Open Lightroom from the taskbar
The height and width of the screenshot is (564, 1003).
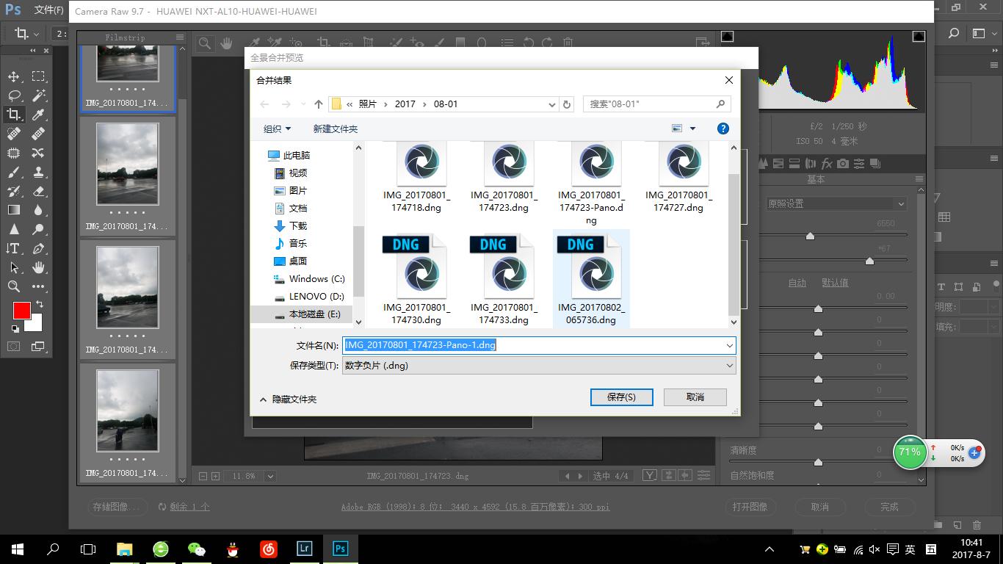pos(304,549)
